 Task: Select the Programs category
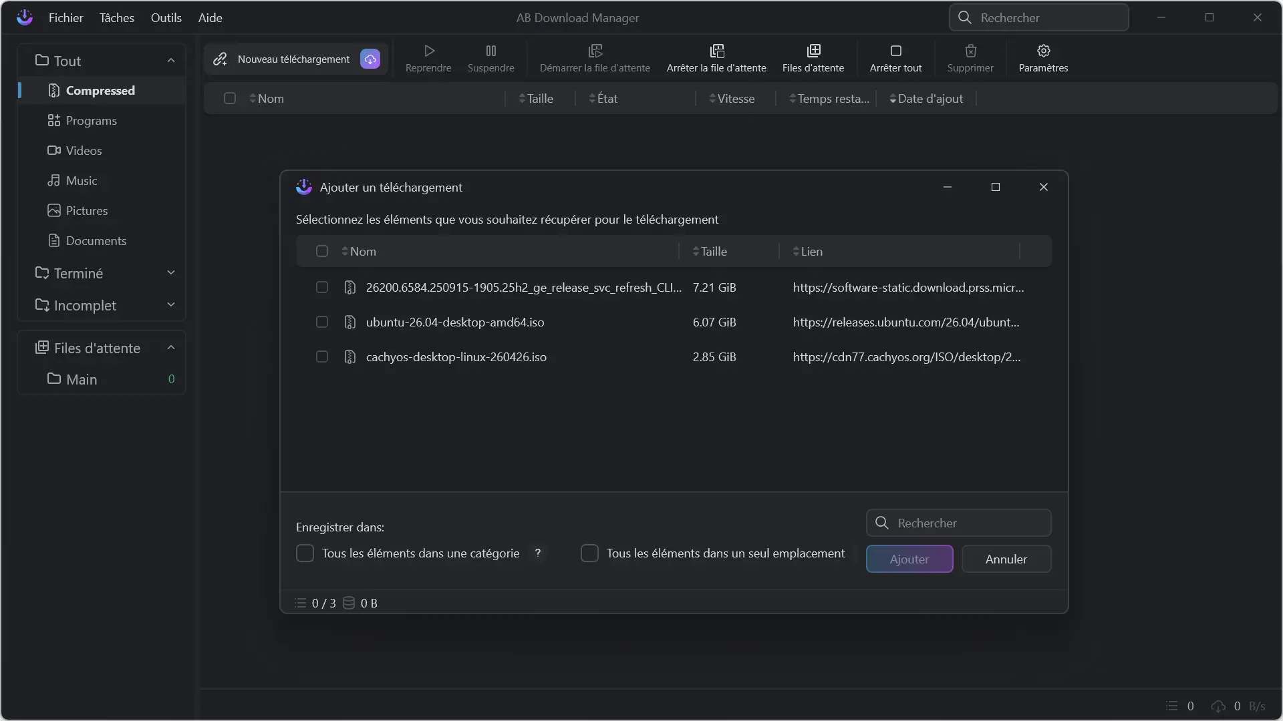pyautogui.click(x=102, y=120)
